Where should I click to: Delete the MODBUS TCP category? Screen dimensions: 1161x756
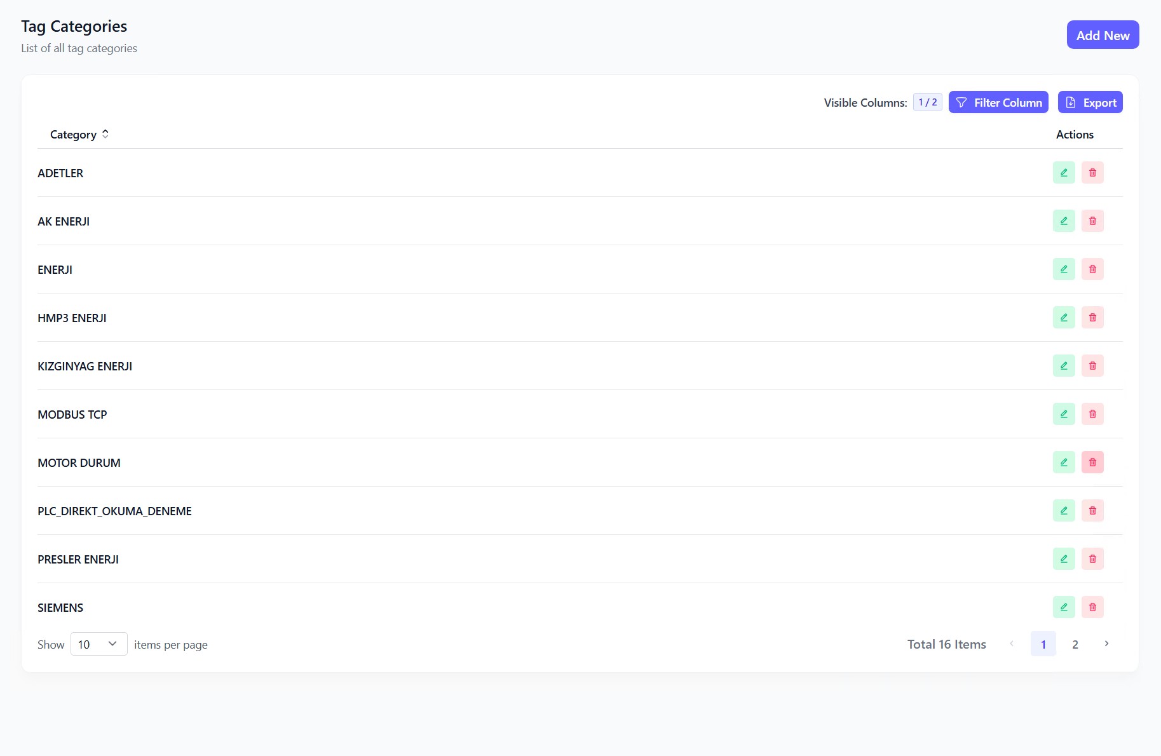1092,414
